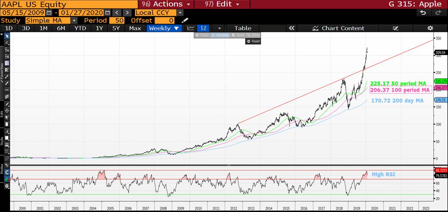Screen dimensions: 448x212
Task: Click the green 225.175 axis value tag
Action: (x=440, y=81)
